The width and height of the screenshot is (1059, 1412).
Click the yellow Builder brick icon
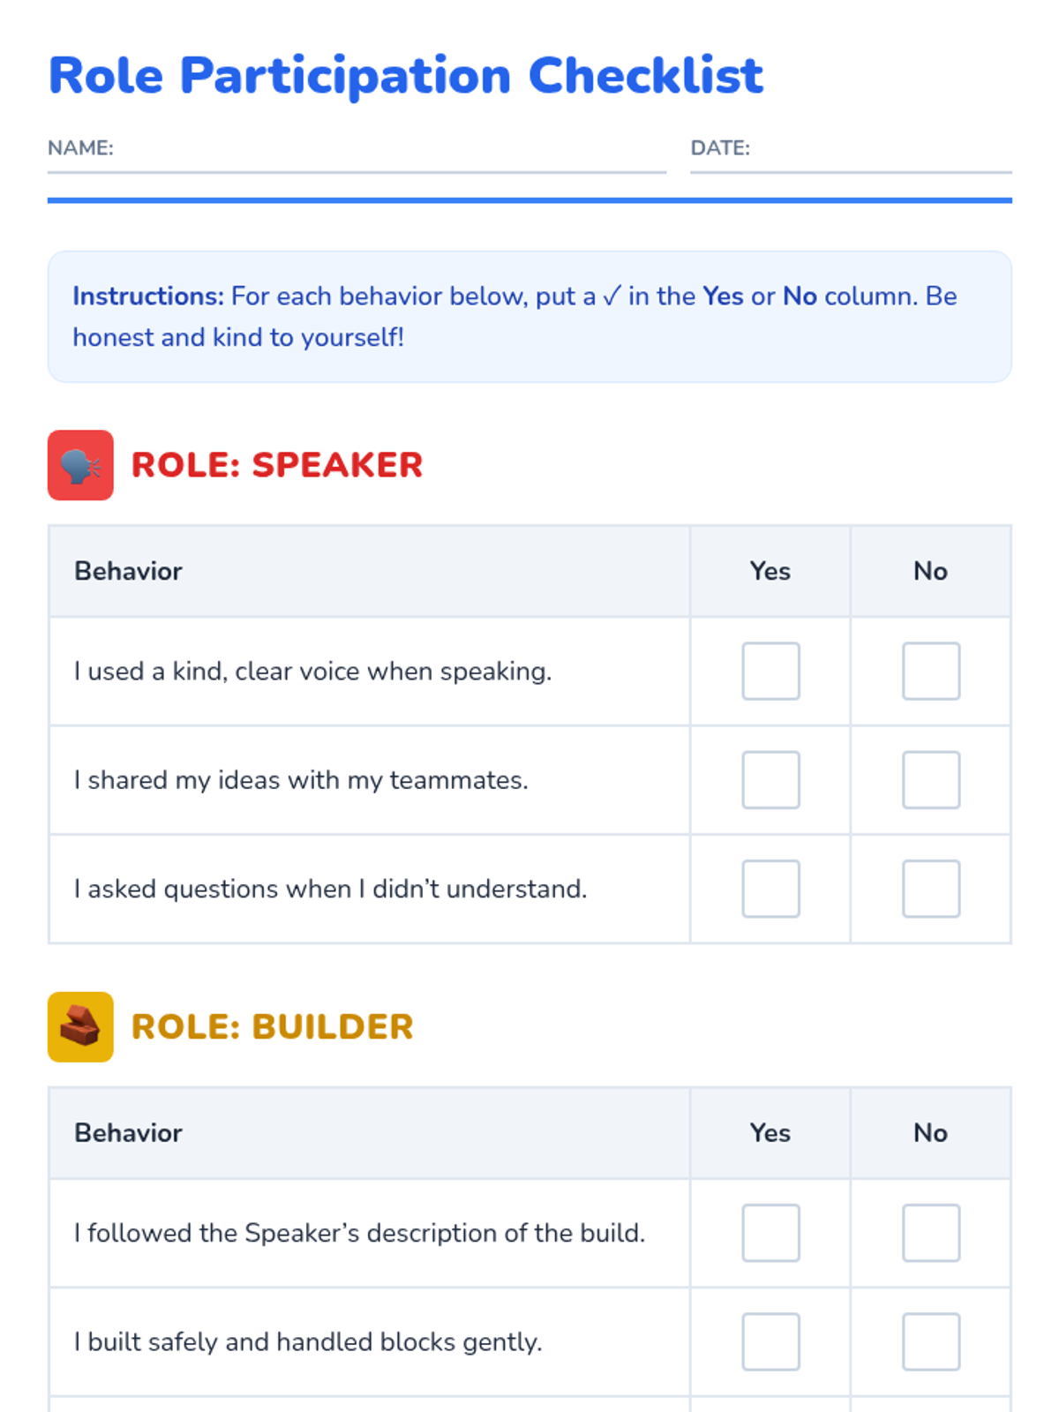80,1026
